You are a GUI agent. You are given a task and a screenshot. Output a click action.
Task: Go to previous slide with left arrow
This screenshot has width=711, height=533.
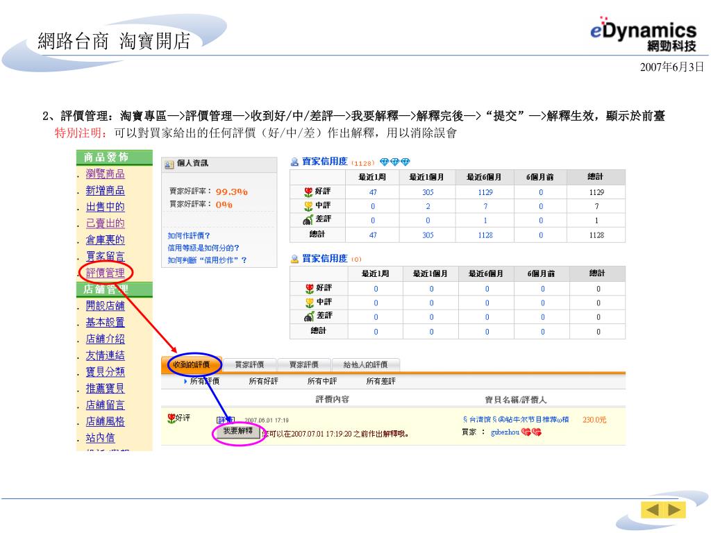coord(652,510)
